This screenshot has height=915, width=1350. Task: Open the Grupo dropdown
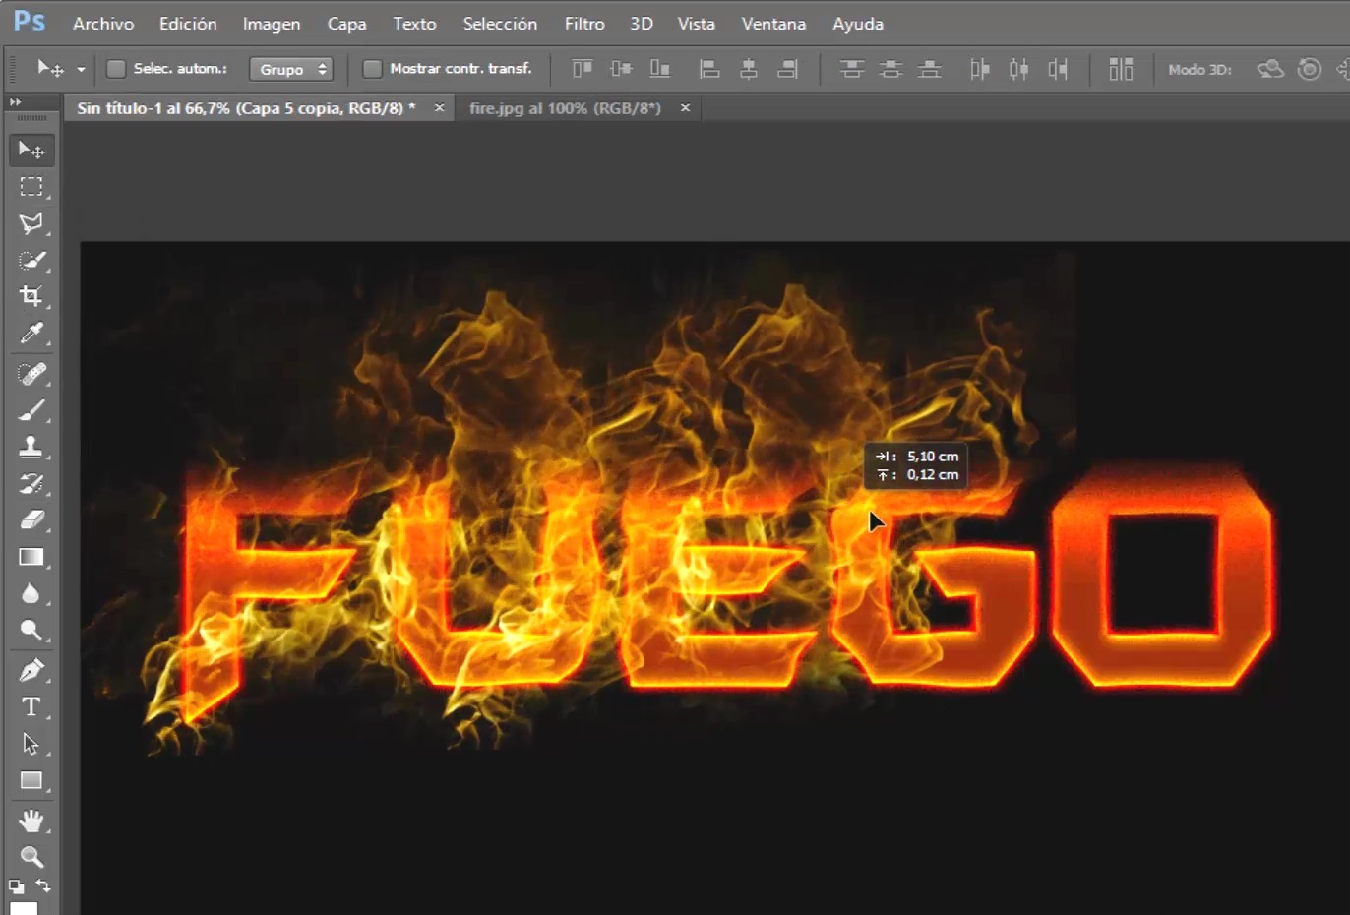291,69
